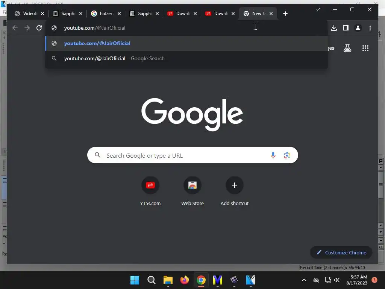Open the Google Labs flask icon
Screen dimensions: 385x289
[347, 48]
